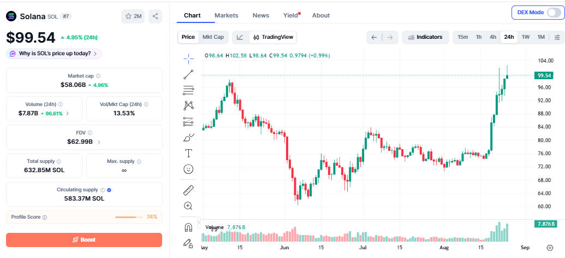Open the Markets tab
The image size is (565, 258).
pyautogui.click(x=227, y=15)
